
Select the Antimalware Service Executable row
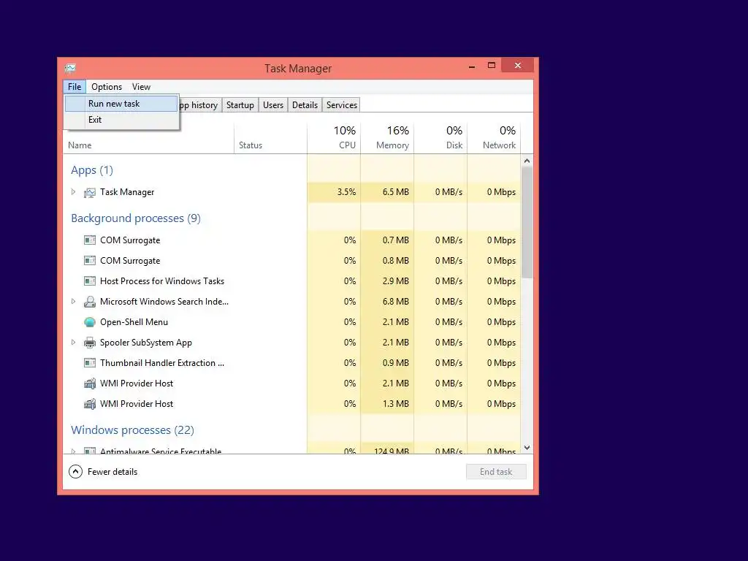[x=292, y=449]
